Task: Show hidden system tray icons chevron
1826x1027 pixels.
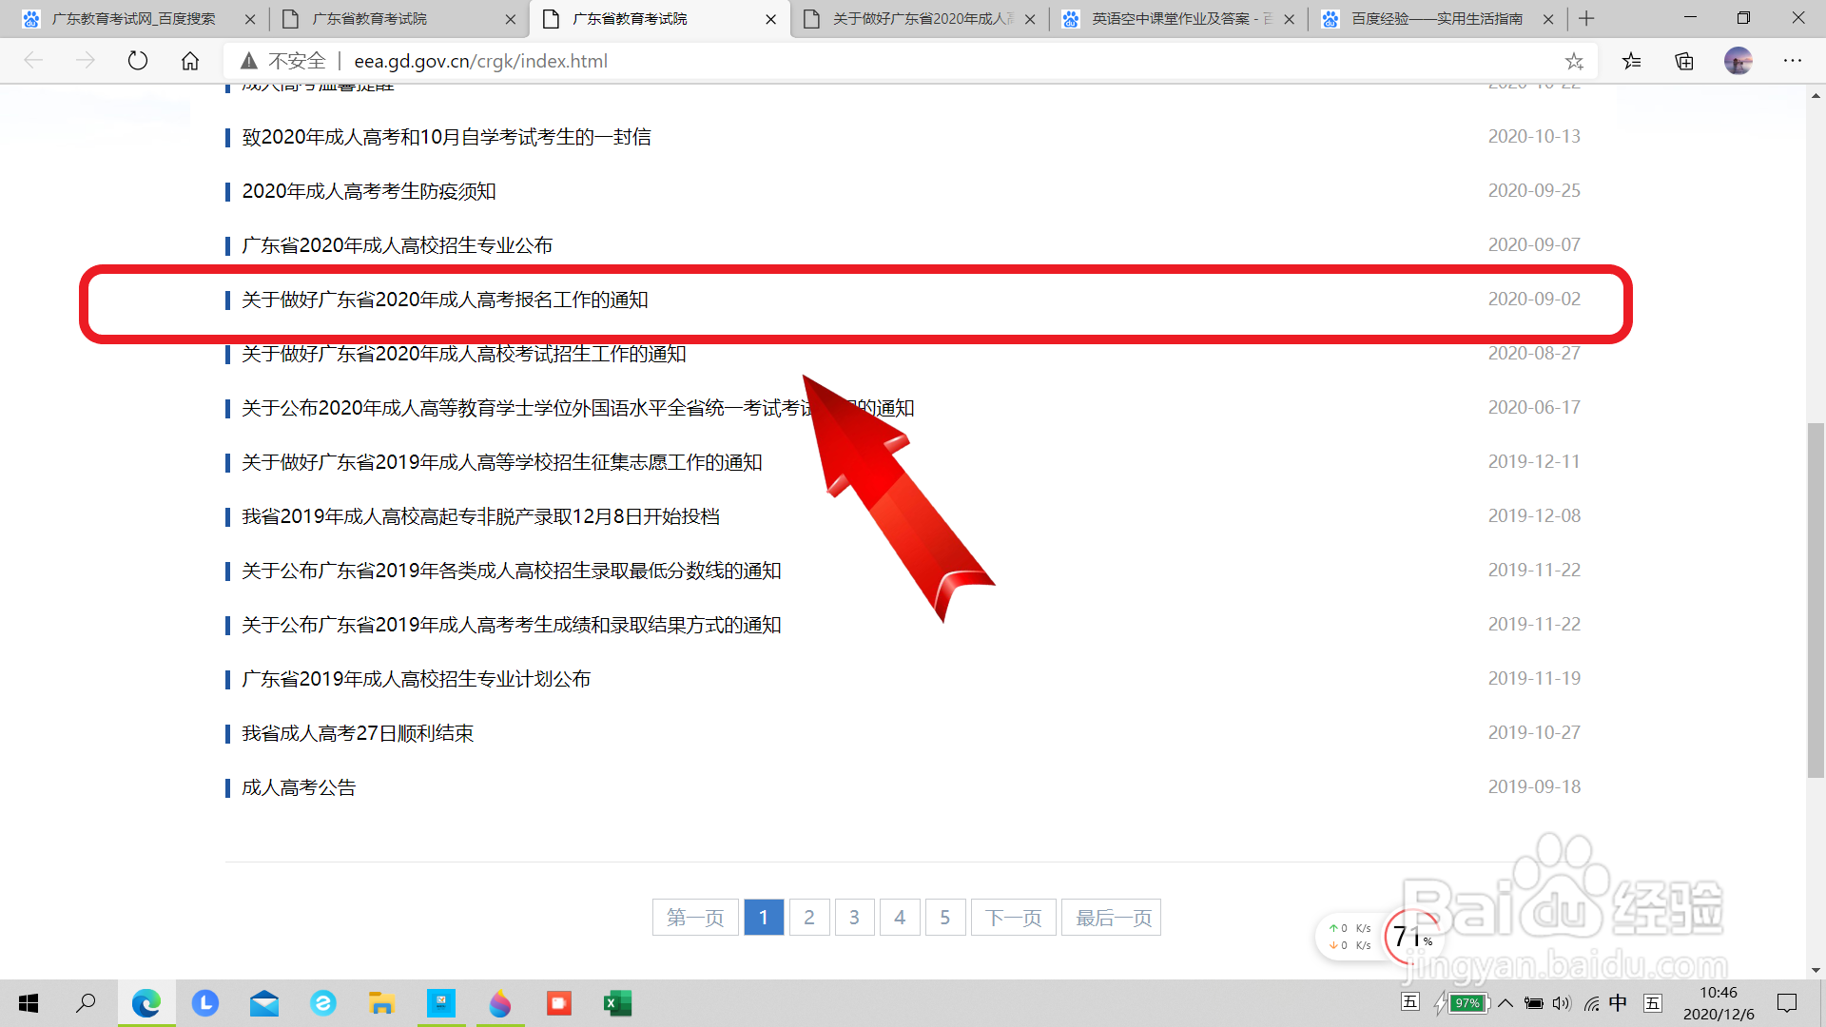Action: click(x=1505, y=1003)
